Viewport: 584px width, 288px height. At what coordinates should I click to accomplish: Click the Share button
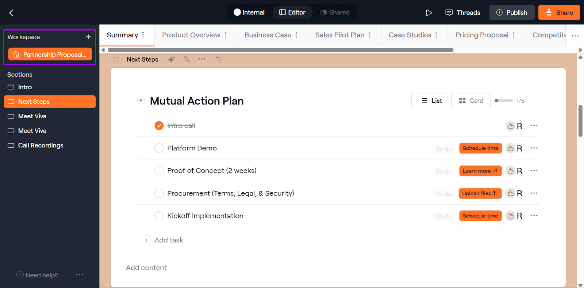[x=559, y=12]
